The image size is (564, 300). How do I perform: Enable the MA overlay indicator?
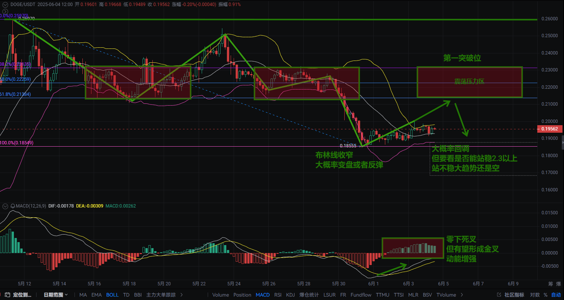click(x=83, y=295)
